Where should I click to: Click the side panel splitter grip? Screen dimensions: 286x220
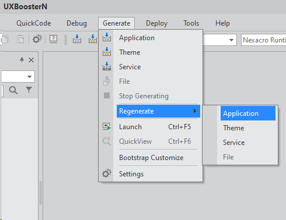click(40, 193)
